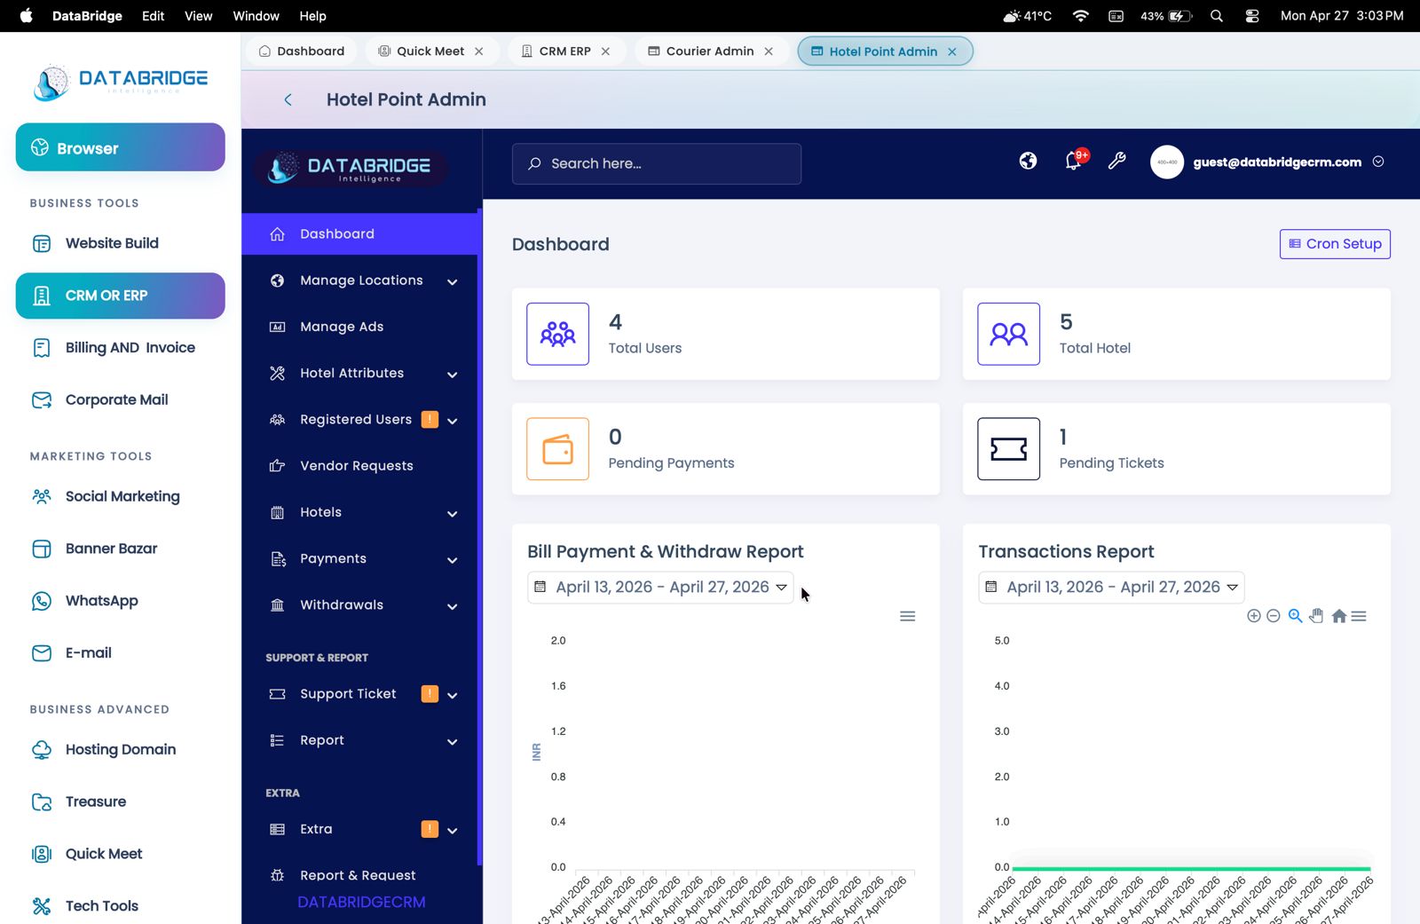Open the Transactions Report chart menu icon
The height and width of the screenshot is (924, 1420).
pyautogui.click(x=1359, y=616)
